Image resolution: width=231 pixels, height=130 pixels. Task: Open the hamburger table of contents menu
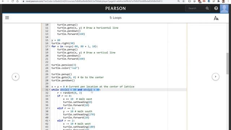pos(7,18)
